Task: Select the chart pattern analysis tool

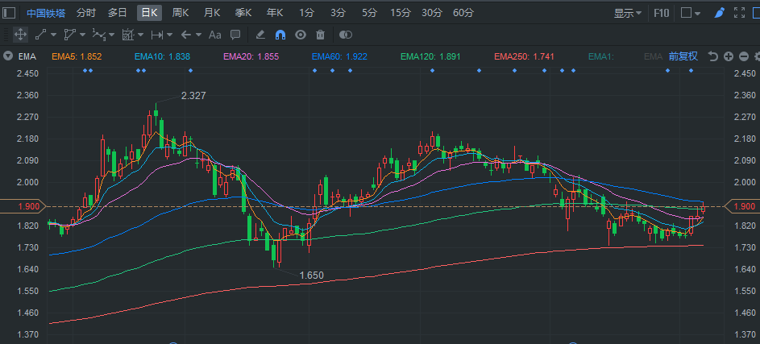Action: [x=128, y=35]
